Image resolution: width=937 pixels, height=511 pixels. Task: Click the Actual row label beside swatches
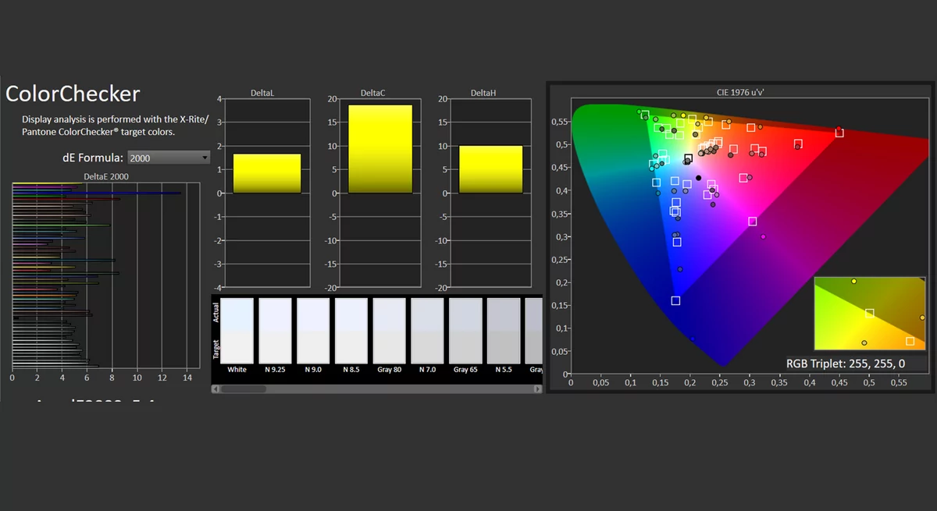pos(216,313)
